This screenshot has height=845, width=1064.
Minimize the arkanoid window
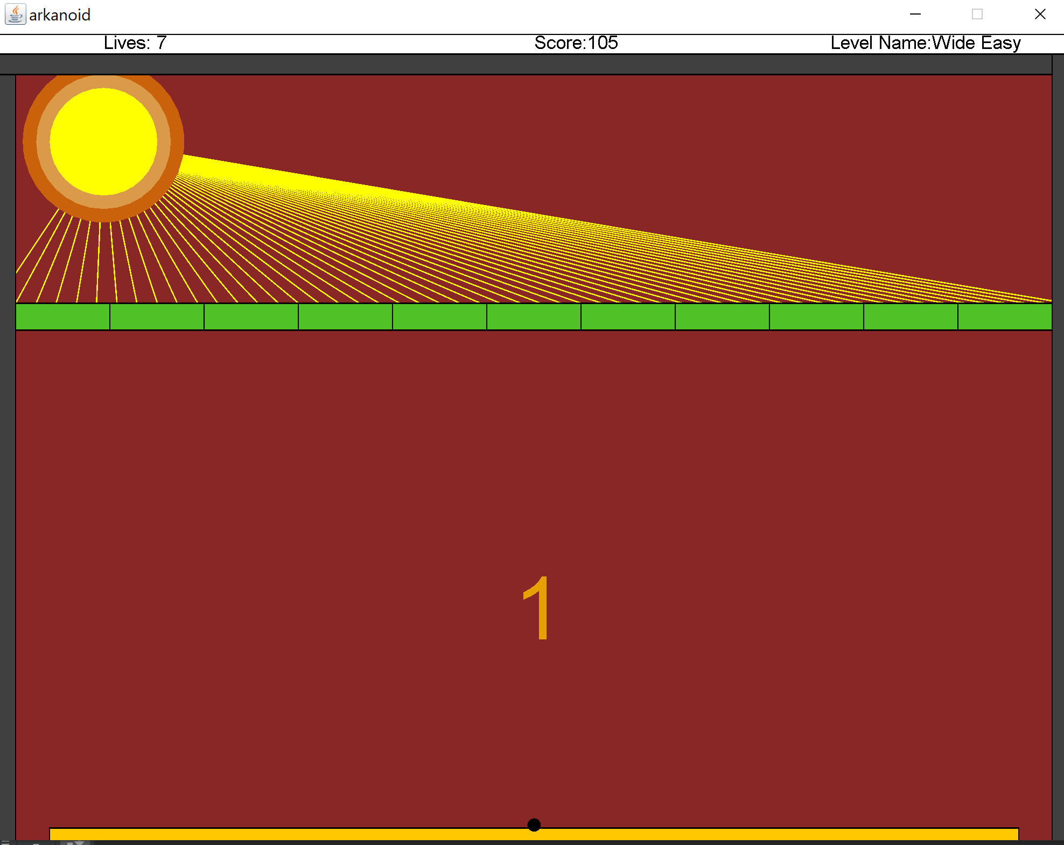pos(915,15)
